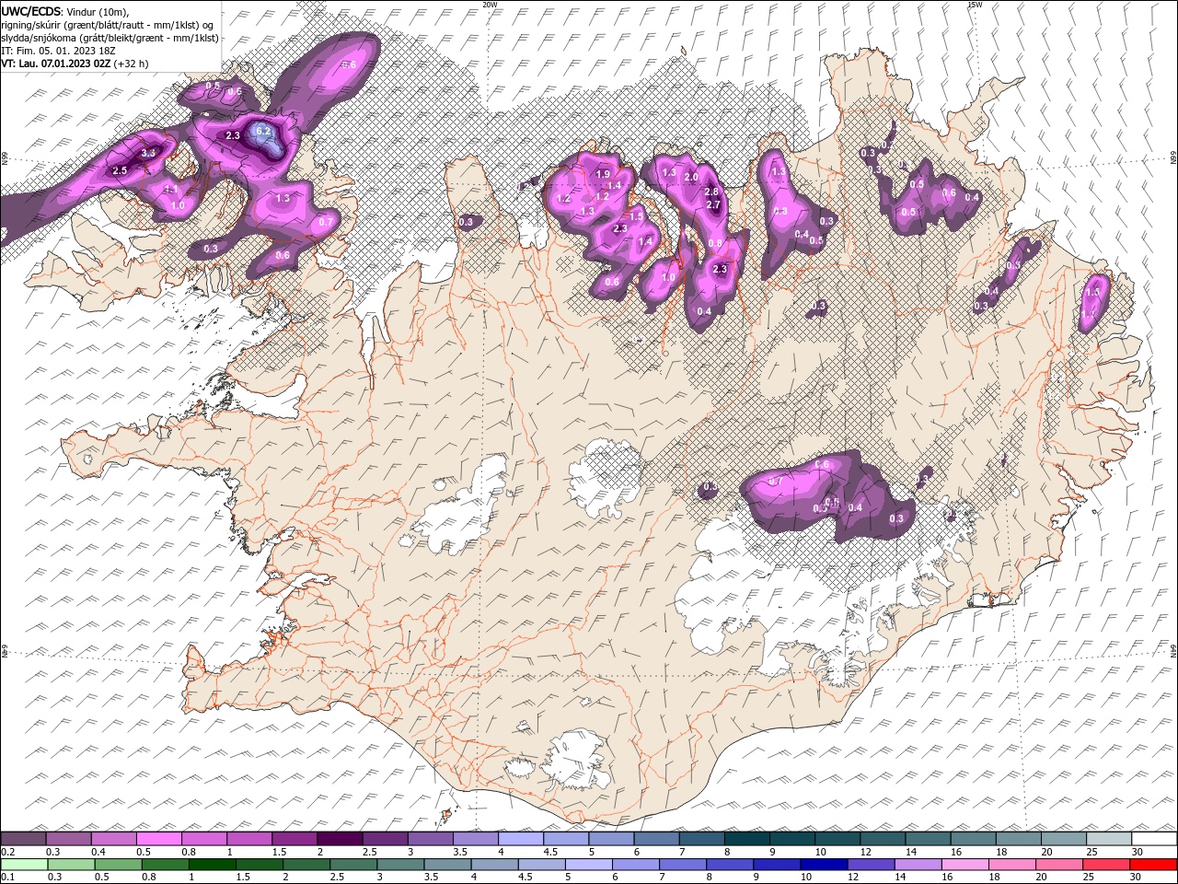The height and width of the screenshot is (884, 1178).
Task: Click the 6.2 precipitation maximum value
Action: pyautogui.click(x=263, y=132)
